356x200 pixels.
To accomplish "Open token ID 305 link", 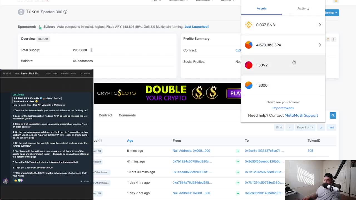I will (310, 151).
